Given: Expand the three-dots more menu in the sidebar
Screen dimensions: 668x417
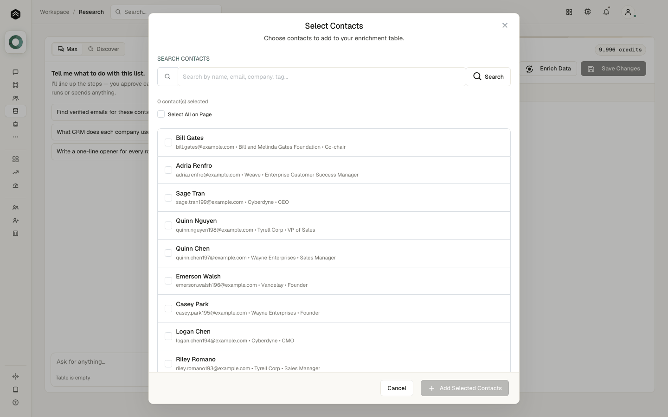Looking at the screenshot, I should click(x=15, y=137).
